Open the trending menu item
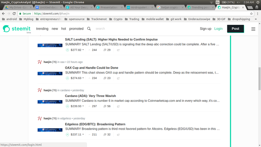This screenshot has width=261, height=147. click(42, 29)
